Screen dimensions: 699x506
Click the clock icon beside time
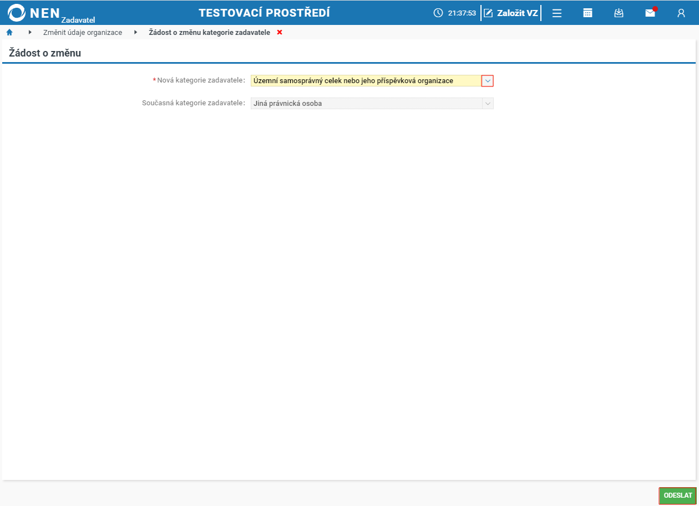tap(438, 13)
